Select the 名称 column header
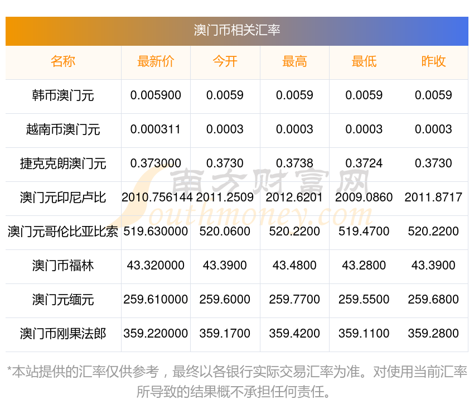The image size is (474, 409). pyautogui.click(x=63, y=61)
